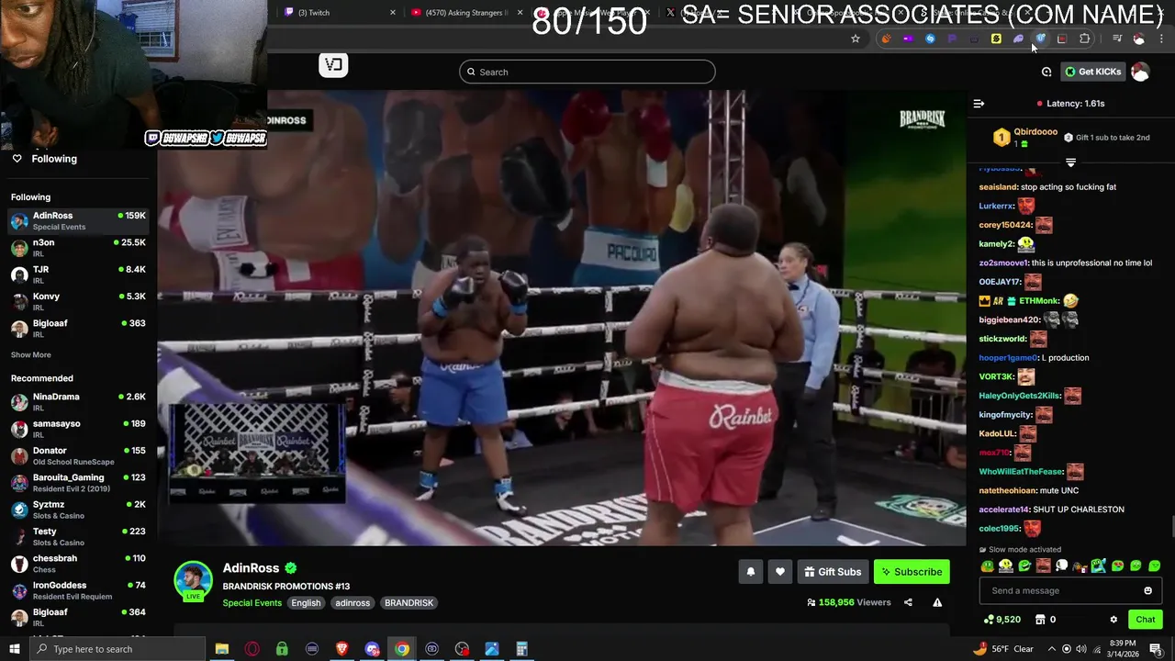Open TJR channel in the sidebar
The image size is (1175, 661).
pyautogui.click(x=78, y=274)
